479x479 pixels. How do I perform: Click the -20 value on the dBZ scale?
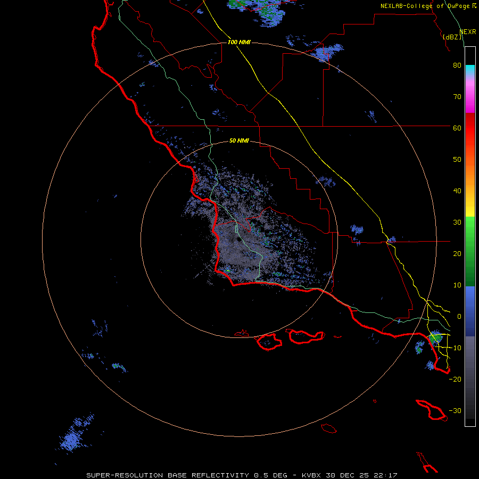455,379
